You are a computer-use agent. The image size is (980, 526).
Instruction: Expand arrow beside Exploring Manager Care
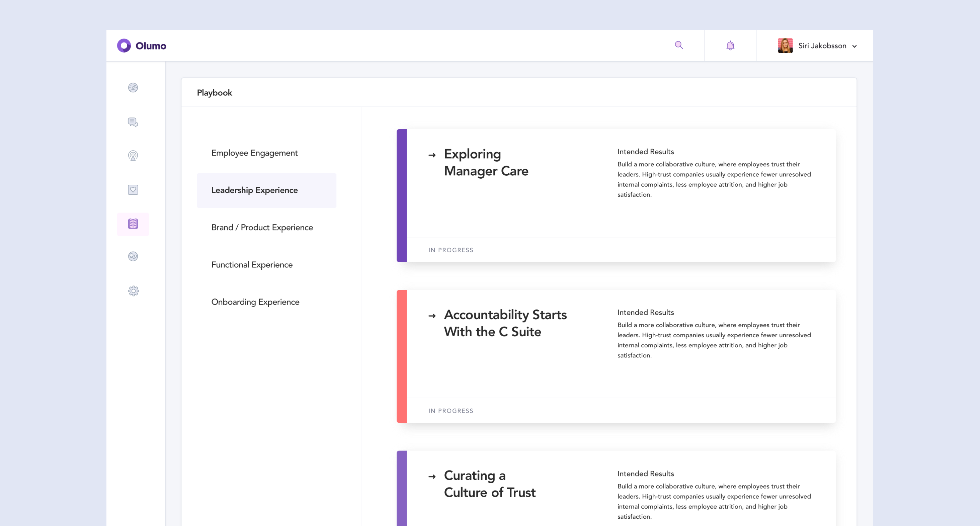coord(432,155)
